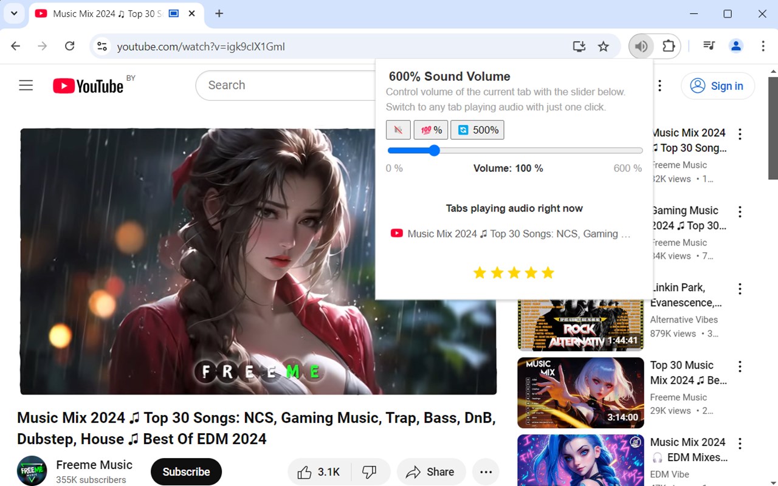Image resolution: width=778 pixels, height=486 pixels.
Task: Bookmark this page with the star icon
Action: pyautogui.click(x=603, y=46)
